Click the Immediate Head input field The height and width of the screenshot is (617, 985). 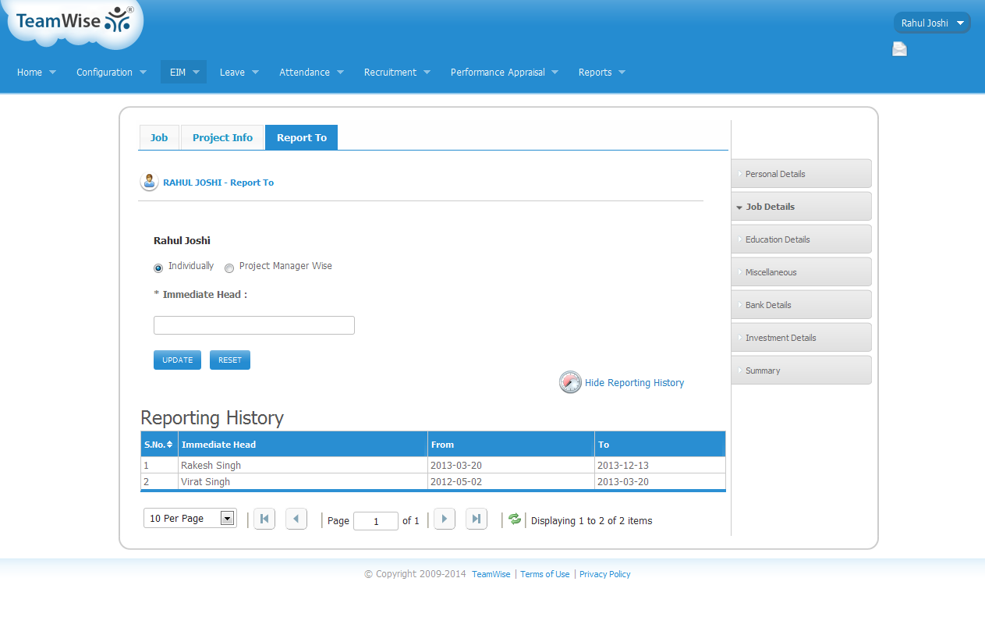coord(254,325)
